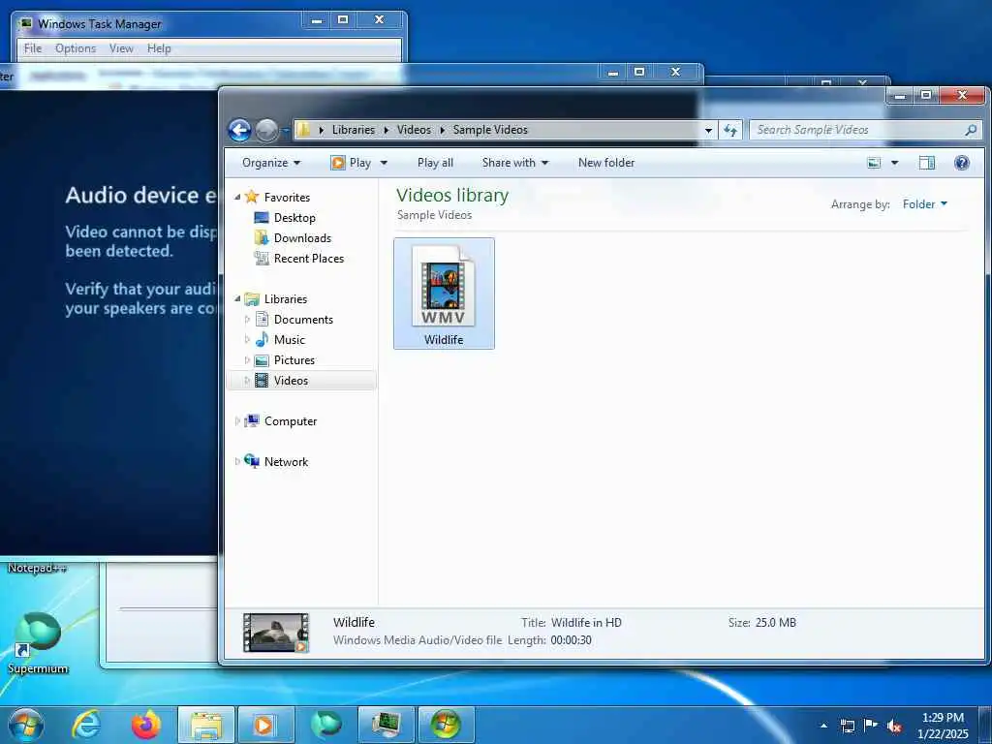Viewport: 992px width, 744px height.
Task: Click the Libraries icon in the navigation pane
Action: click(x=252, y=298)
